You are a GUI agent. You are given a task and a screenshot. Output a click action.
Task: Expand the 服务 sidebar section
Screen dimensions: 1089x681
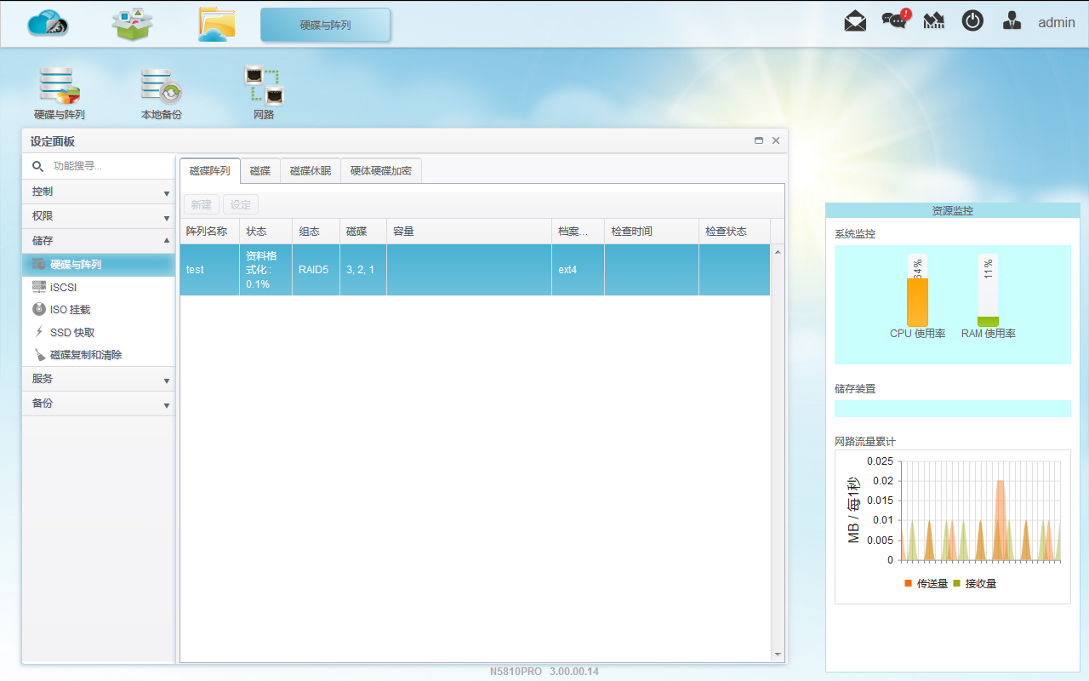99,379
